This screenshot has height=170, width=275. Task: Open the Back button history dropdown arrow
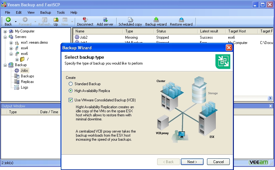click(x=16, y=22)
